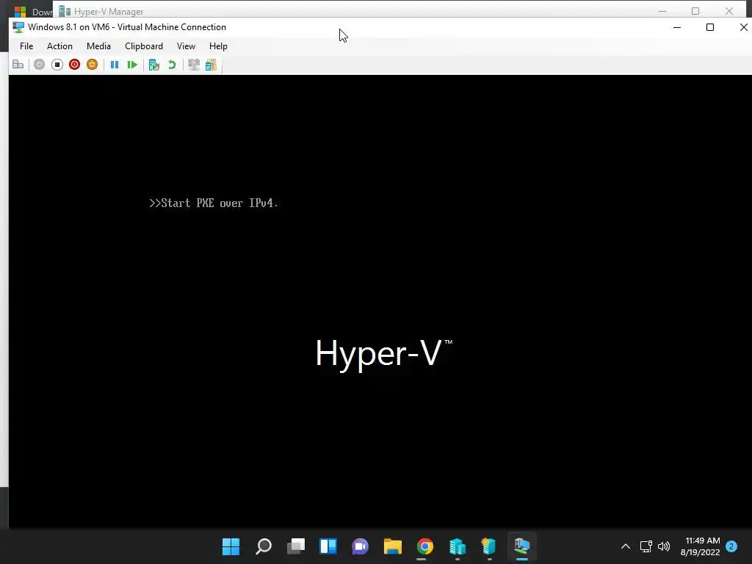The height and width of the screenshot is (564, 752).
Task: Click the Start virtual machine toolbar button
Action: (x=40, y=65)
